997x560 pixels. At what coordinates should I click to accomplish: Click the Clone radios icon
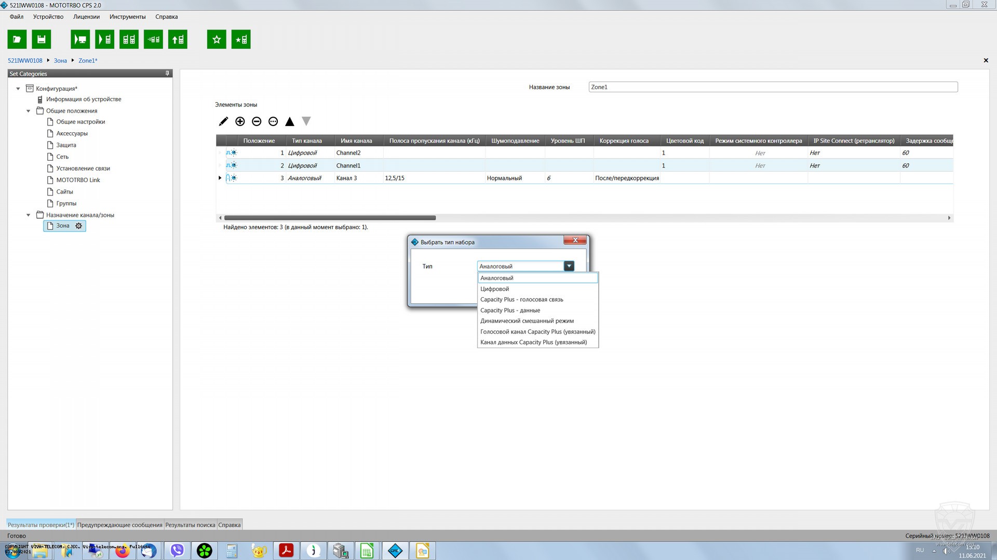coord(129,39)
